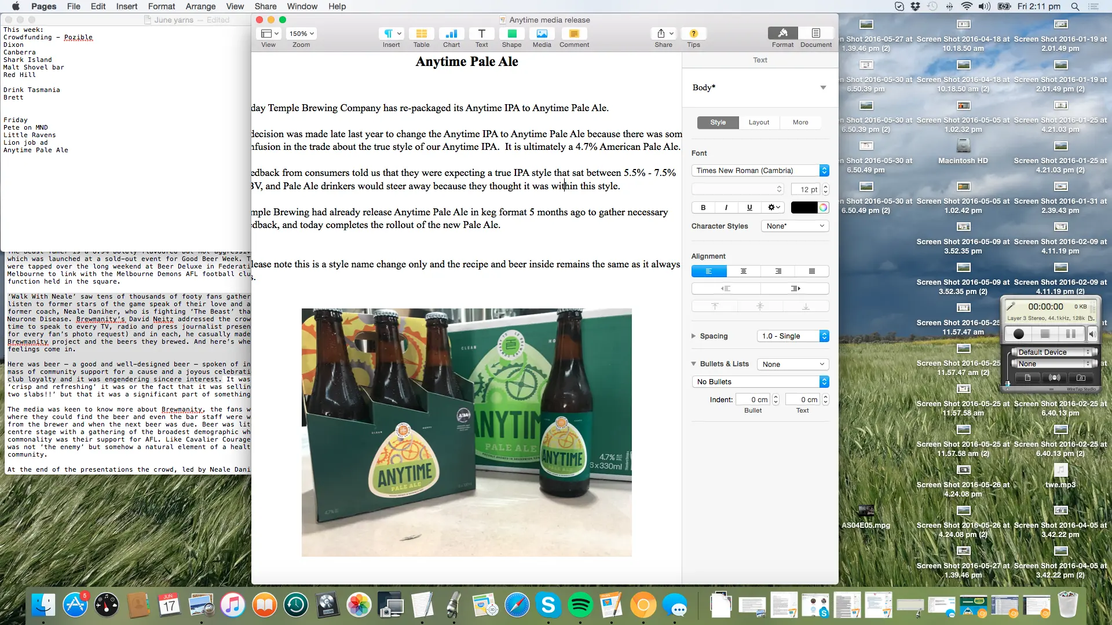The height and width of the screenshot is (625, 1112).
Task: Open the Tips panel
Action: 693,36
